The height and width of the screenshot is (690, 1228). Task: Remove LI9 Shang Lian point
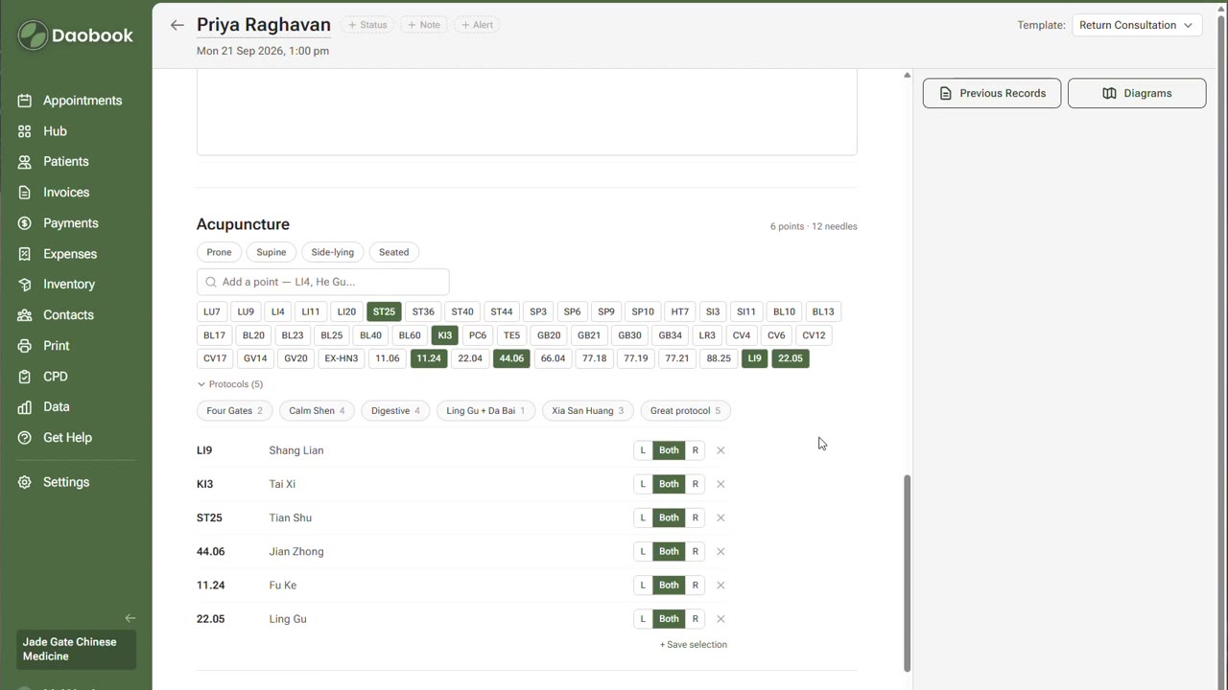coord(720,450)
